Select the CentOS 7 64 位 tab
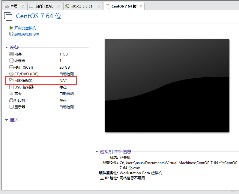 (x=124, y=6)
